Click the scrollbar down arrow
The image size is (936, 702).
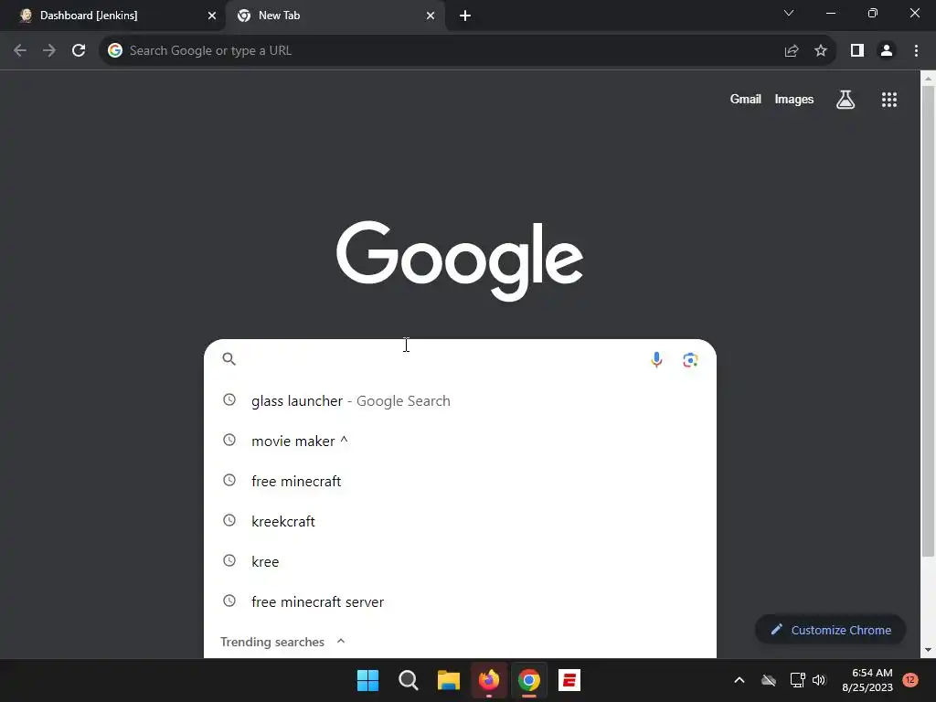[928, 650]
